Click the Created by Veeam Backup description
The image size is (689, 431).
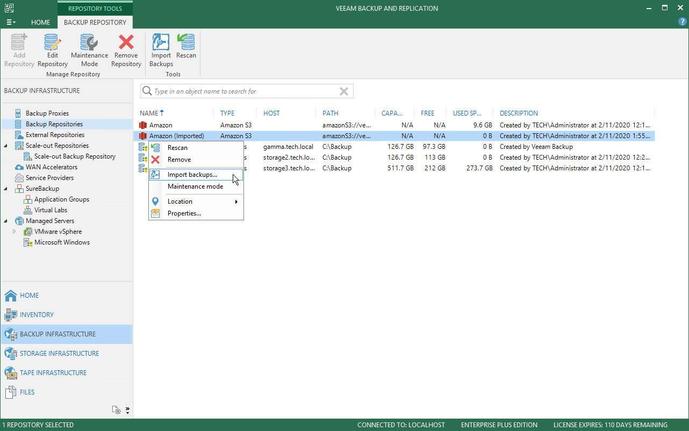(536, 147)
